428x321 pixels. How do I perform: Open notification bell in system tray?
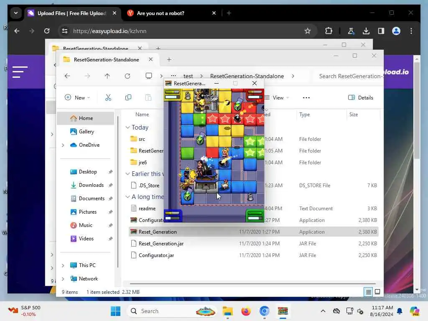tap(400, 311)
